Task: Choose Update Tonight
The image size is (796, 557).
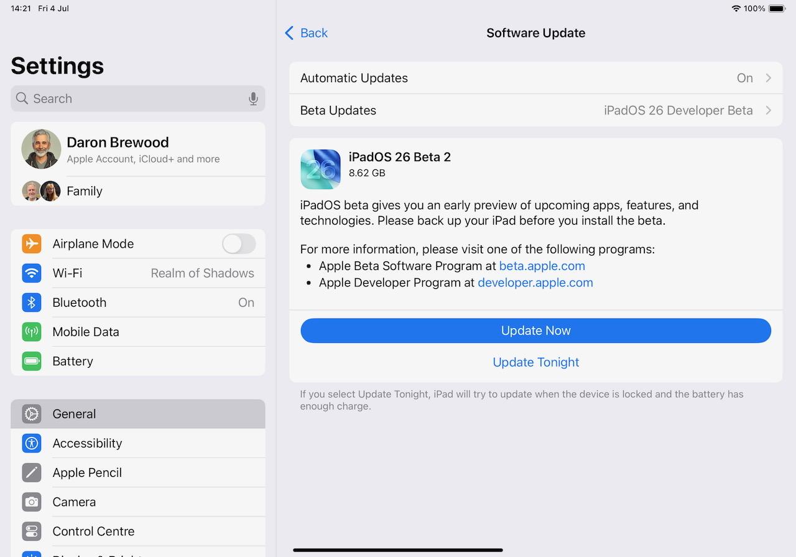Action: pyautogui.click(x=536, y=362)
